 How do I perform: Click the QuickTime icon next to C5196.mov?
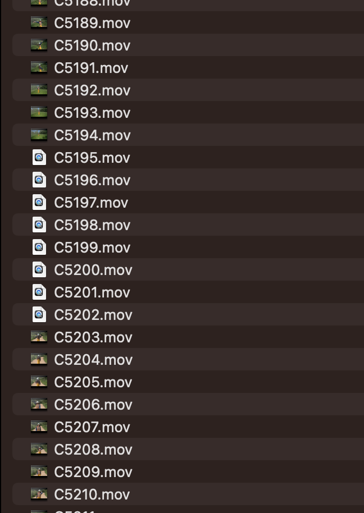tap(39, 180)
